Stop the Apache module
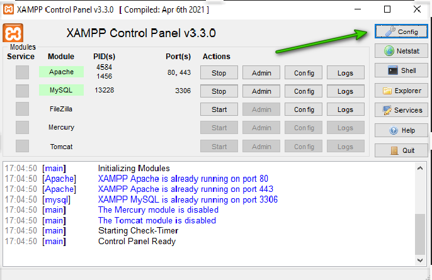432x280 pixels. [219, 73]
